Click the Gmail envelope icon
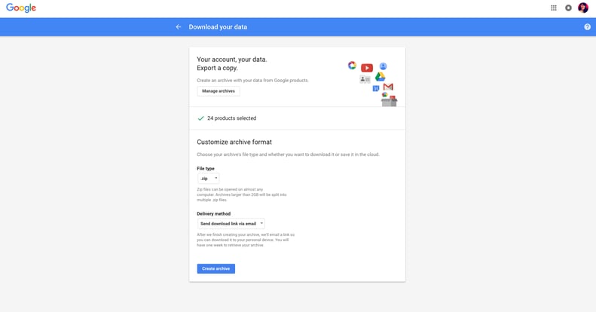The height and width of the screenshot is (312, 596). click(389, 87)
